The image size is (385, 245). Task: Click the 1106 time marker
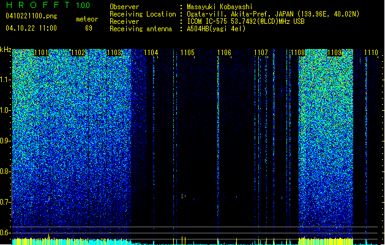225,53
